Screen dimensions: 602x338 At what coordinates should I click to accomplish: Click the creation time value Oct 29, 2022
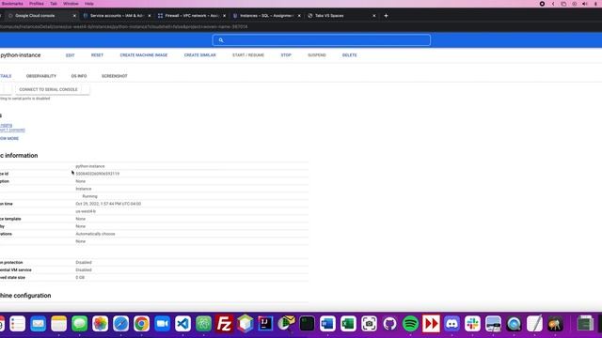coord(108,204)
